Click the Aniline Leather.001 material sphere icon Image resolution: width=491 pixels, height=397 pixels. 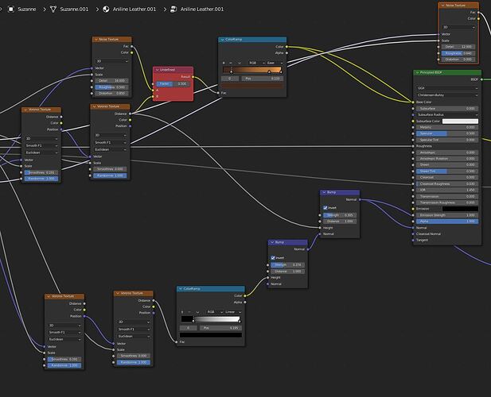coord(106,9)
